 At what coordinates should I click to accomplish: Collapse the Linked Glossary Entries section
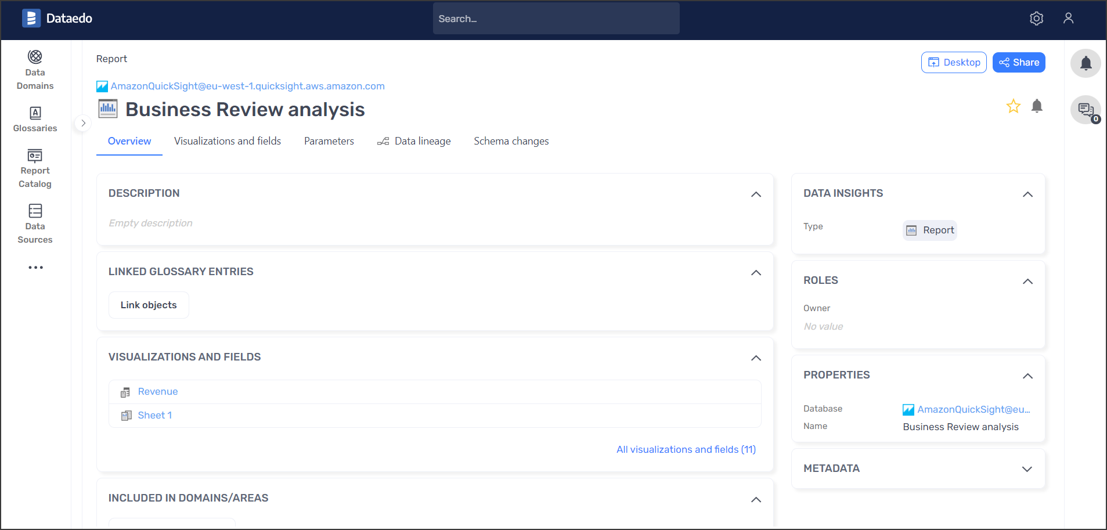pos(756,273)
